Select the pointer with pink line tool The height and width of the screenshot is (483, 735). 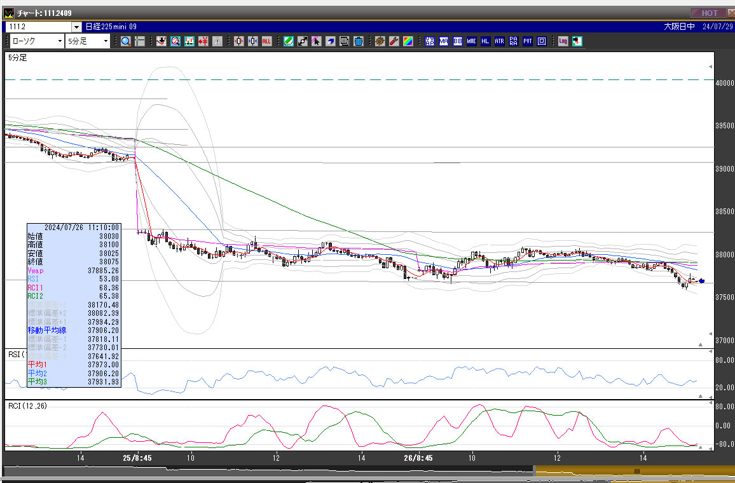[x=317, y=41]
